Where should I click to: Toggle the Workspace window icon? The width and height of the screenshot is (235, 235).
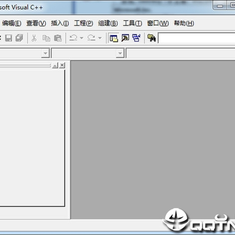(x=114, y=38)
